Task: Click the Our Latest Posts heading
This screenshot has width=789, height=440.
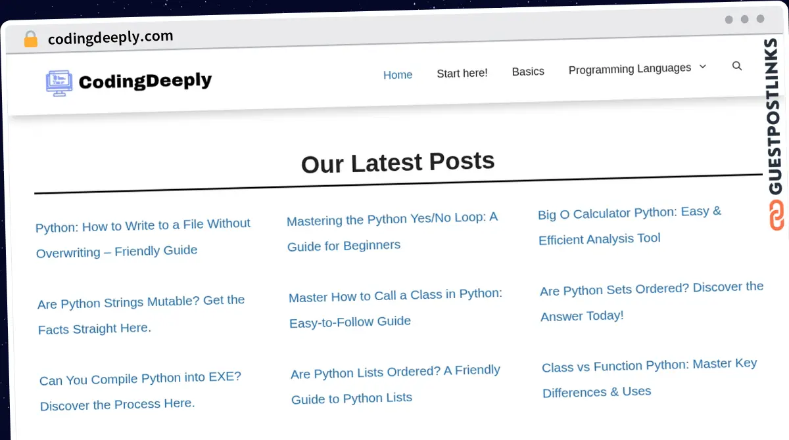Action: coord(397,162)
